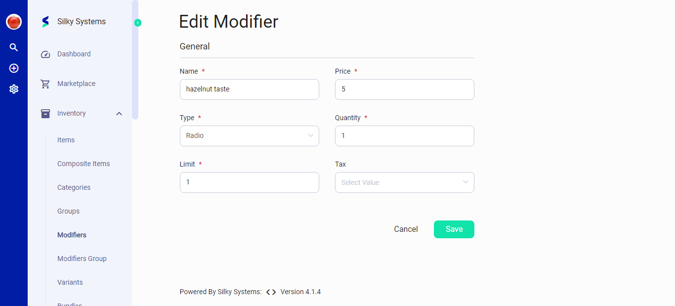Click the plus circle add icon
Viewport: 675px width, 306px height.
pyautogui.click(x=13, y=68)
